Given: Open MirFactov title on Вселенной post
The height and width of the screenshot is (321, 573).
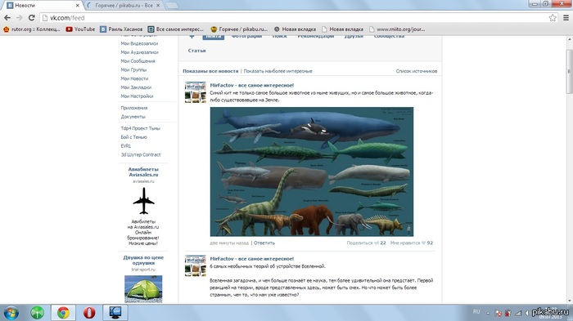Looking at the screenshot, I should pyautogui.click(x=252, y=258).
